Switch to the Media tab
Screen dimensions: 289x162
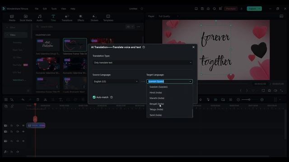(12, 18)
